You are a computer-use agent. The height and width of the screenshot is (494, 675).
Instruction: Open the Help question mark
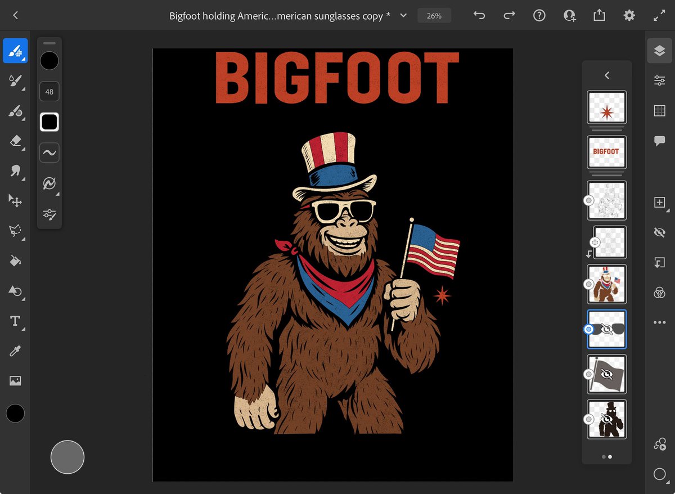click(x=539, y=16)
